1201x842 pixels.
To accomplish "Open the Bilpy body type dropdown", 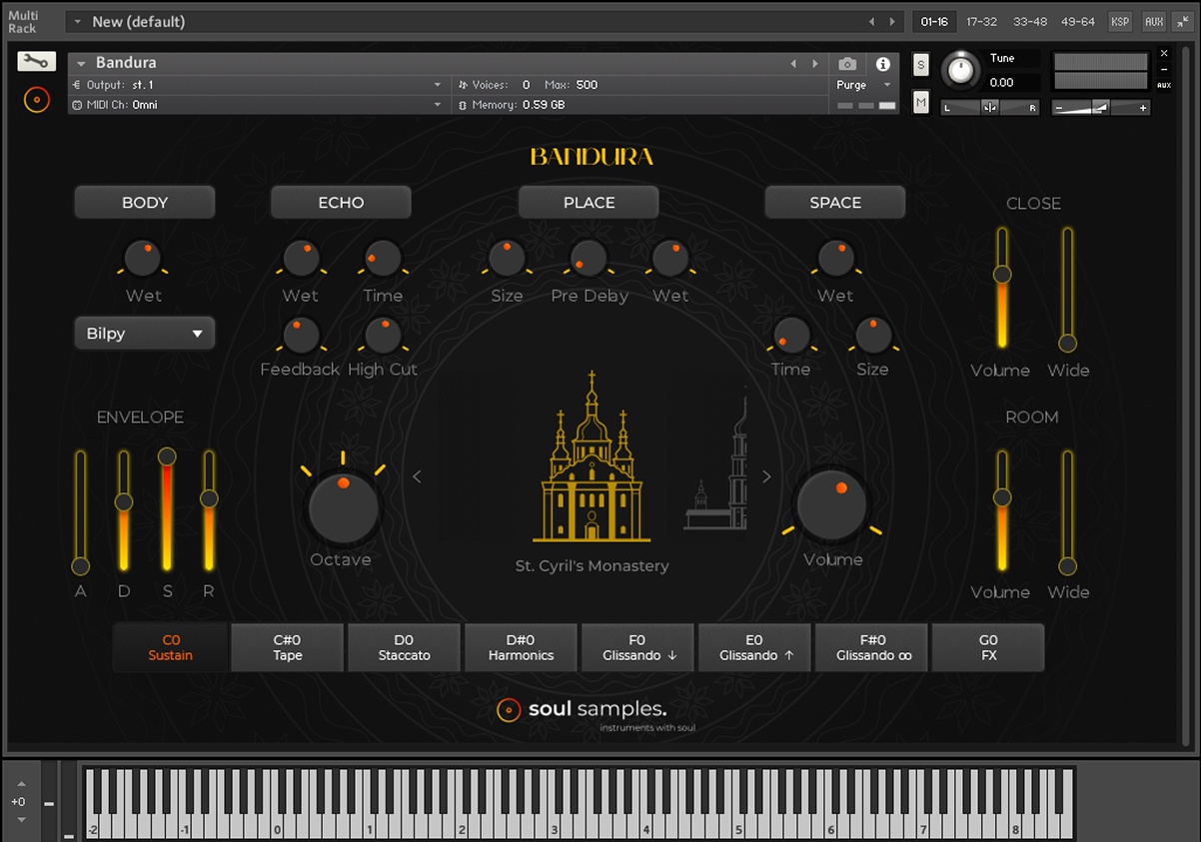I will coord(144,334).
